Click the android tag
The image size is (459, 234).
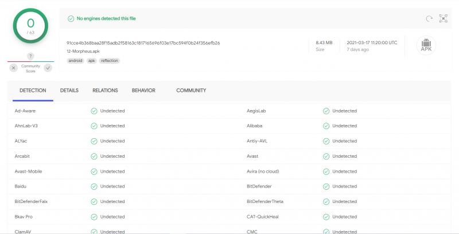click(75, 60)
